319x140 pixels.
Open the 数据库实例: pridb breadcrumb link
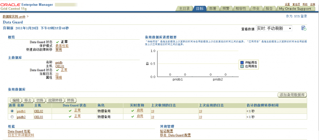point(14,16)
